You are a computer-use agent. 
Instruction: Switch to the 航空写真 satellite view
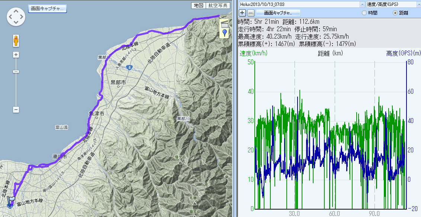pos(218,6)
